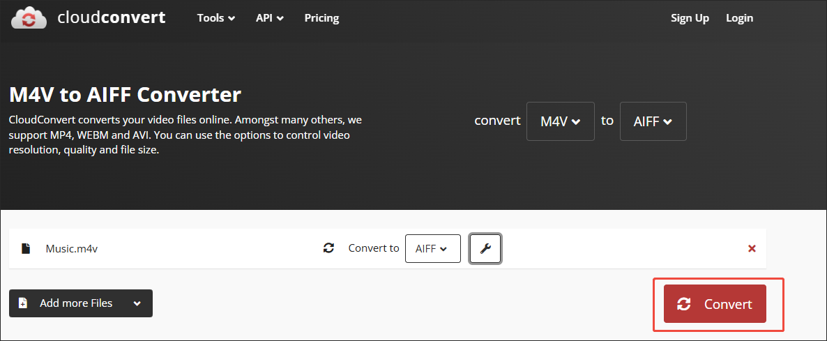Viewport: 827px width, 341px height.
Task: Expand the AIFF target format dropdown in header
Action: [653, 121]
